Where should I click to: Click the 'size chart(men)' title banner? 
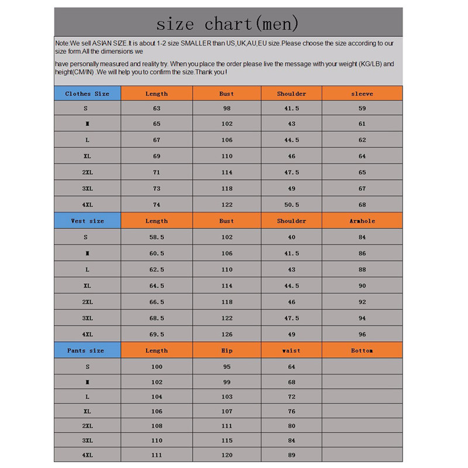(228, 23)
